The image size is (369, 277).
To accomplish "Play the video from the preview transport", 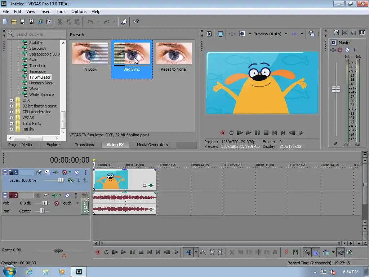I will [249, 133].
